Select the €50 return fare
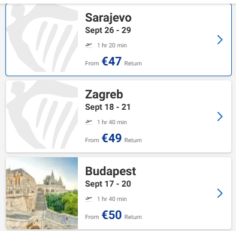 pyautogui.click(x=111, y=215)
